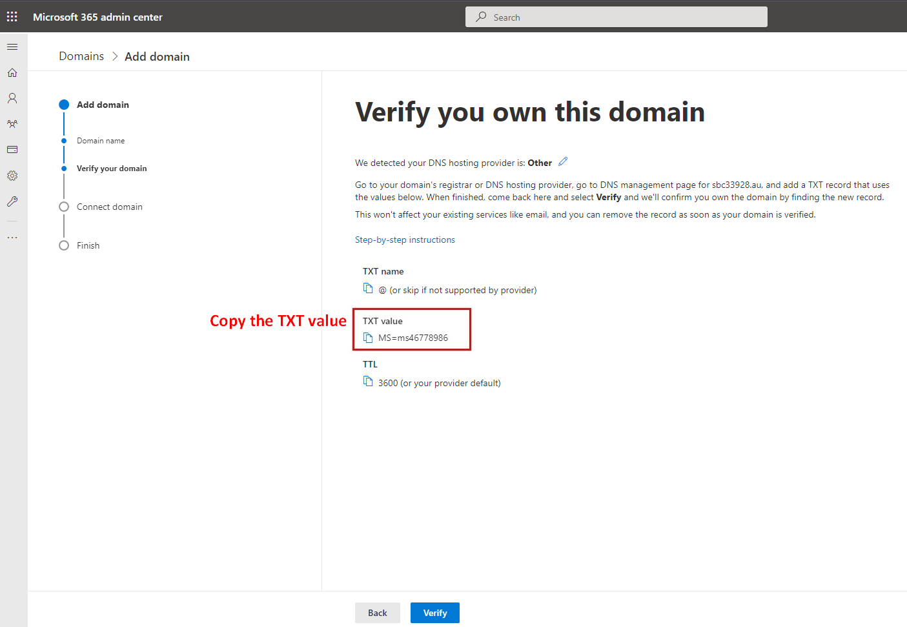Viewport: 907px width, 627px height.
Task: Open Settings gear icon in sidebar
Action: coord(12,176)
